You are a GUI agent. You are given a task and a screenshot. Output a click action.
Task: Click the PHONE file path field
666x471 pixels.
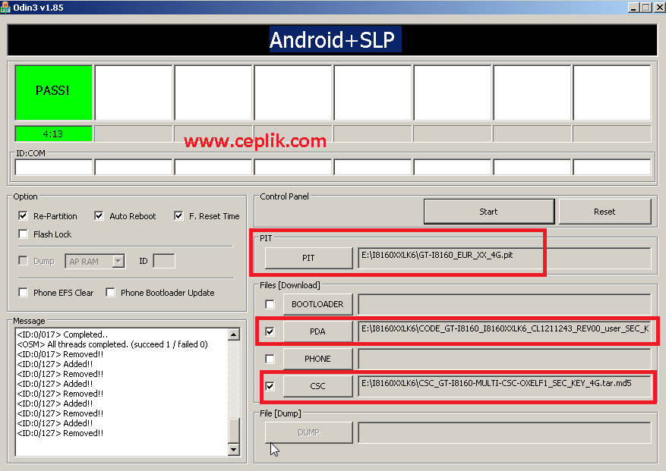504,359
